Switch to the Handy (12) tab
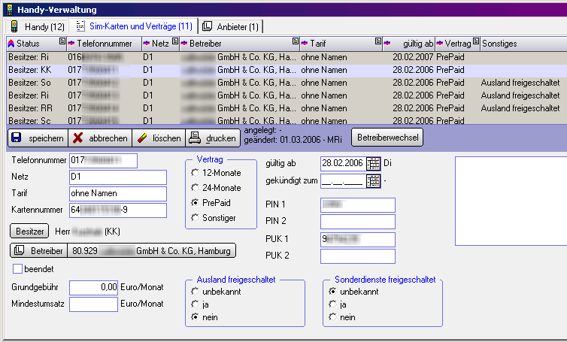Viewport: 567px width, 342px height. click(38, 27)
